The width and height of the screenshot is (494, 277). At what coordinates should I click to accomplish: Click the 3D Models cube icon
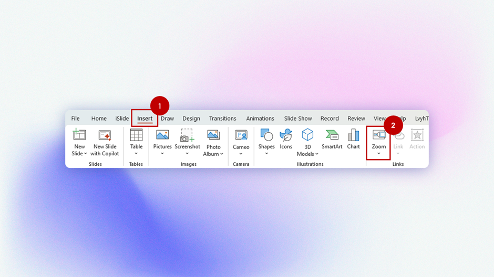pos(307,135)
